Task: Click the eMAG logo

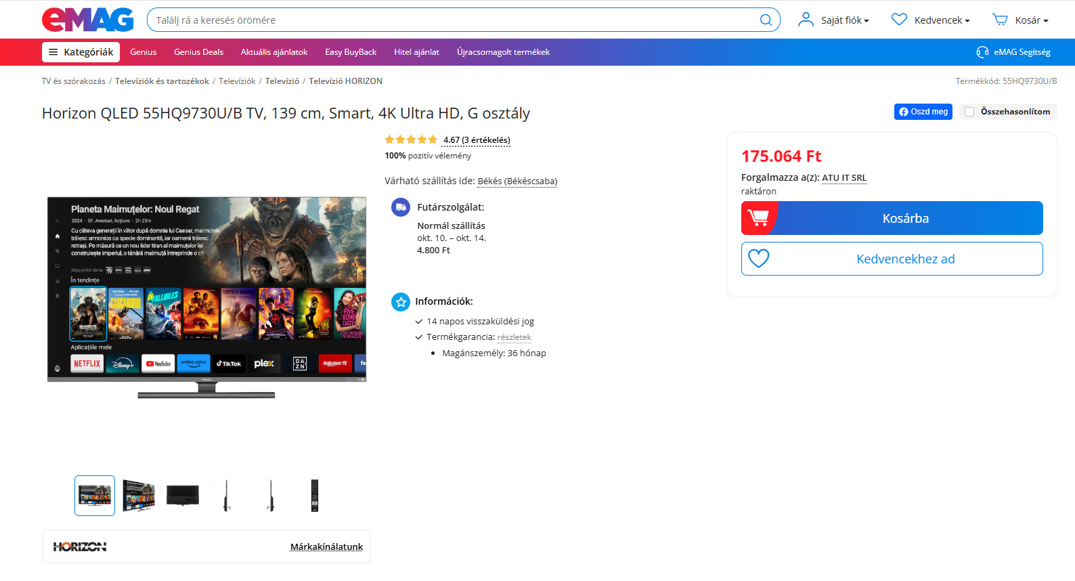Action: tap(87, 20)
